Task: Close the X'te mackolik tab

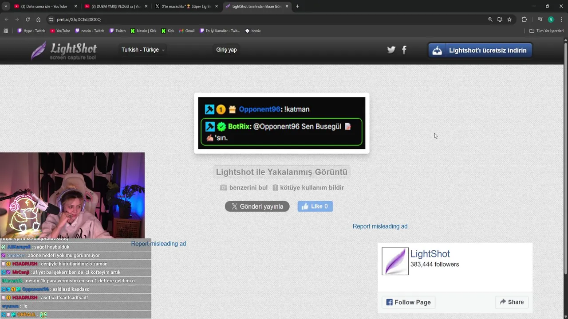Action: pyautogui.click(x=216, y=6)
